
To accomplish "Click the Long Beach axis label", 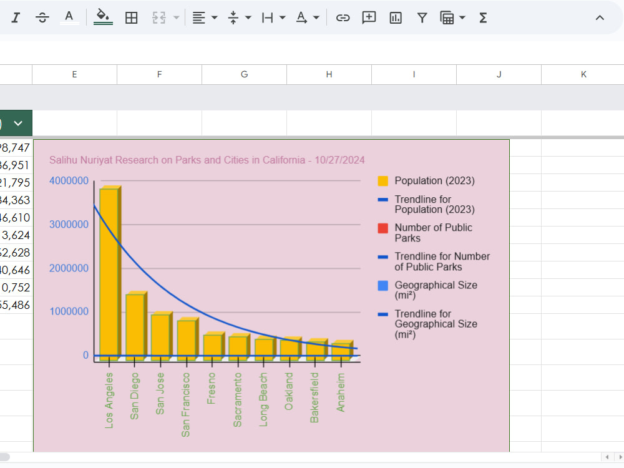I will click(x=263, y=399).
